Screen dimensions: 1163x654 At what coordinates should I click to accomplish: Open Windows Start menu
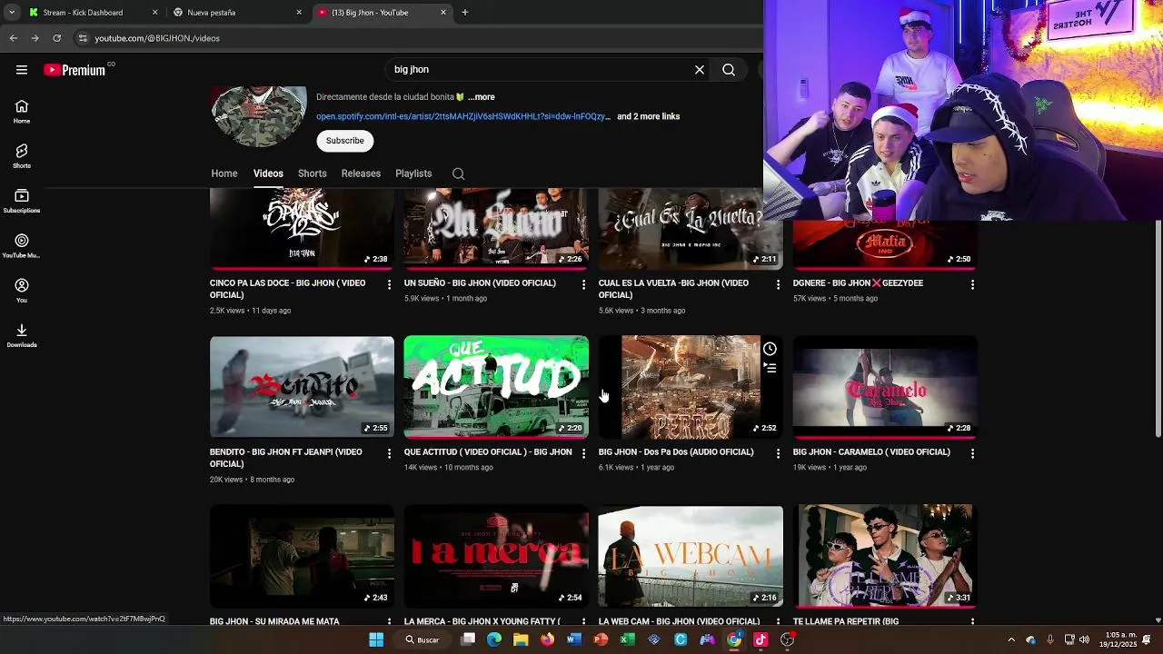[376, 639]
